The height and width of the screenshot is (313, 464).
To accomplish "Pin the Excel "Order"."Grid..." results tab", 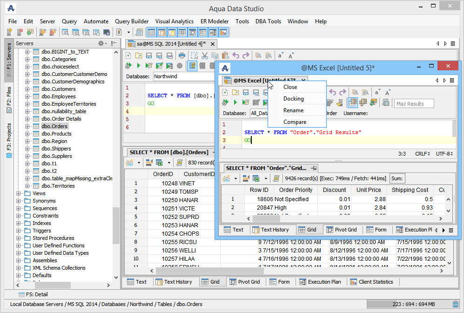I will coord(314,168).
